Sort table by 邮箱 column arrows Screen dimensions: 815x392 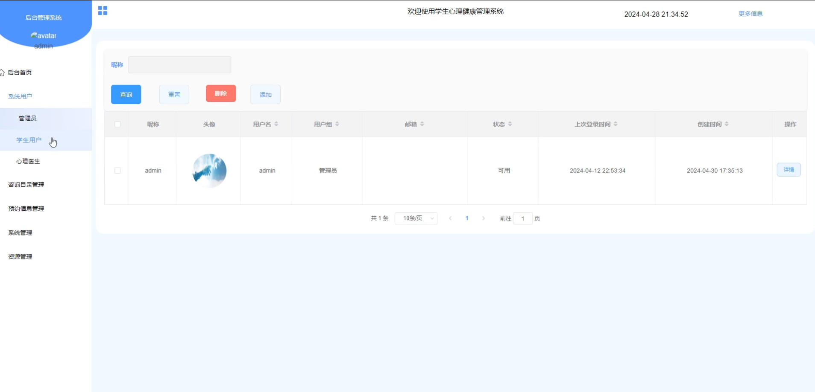pyautogui.click(x=422, y=124)
